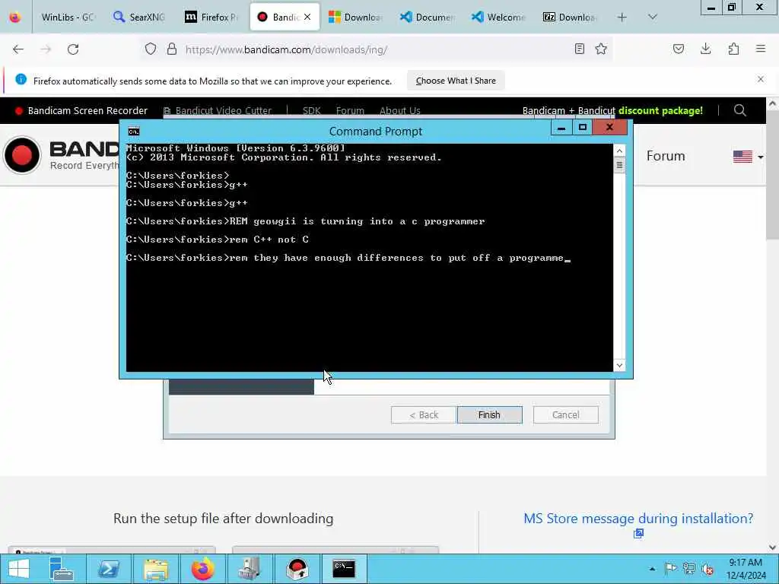Image resolution: width=779 pixels, height=584 pixels.
Task: Open tracking protection shield icon
Action: pyautogui.click(x=151, y=49)
